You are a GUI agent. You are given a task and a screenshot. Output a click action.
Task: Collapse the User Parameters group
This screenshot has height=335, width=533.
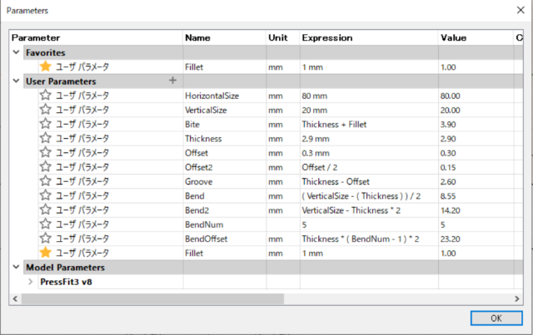[x=17, y=81]
